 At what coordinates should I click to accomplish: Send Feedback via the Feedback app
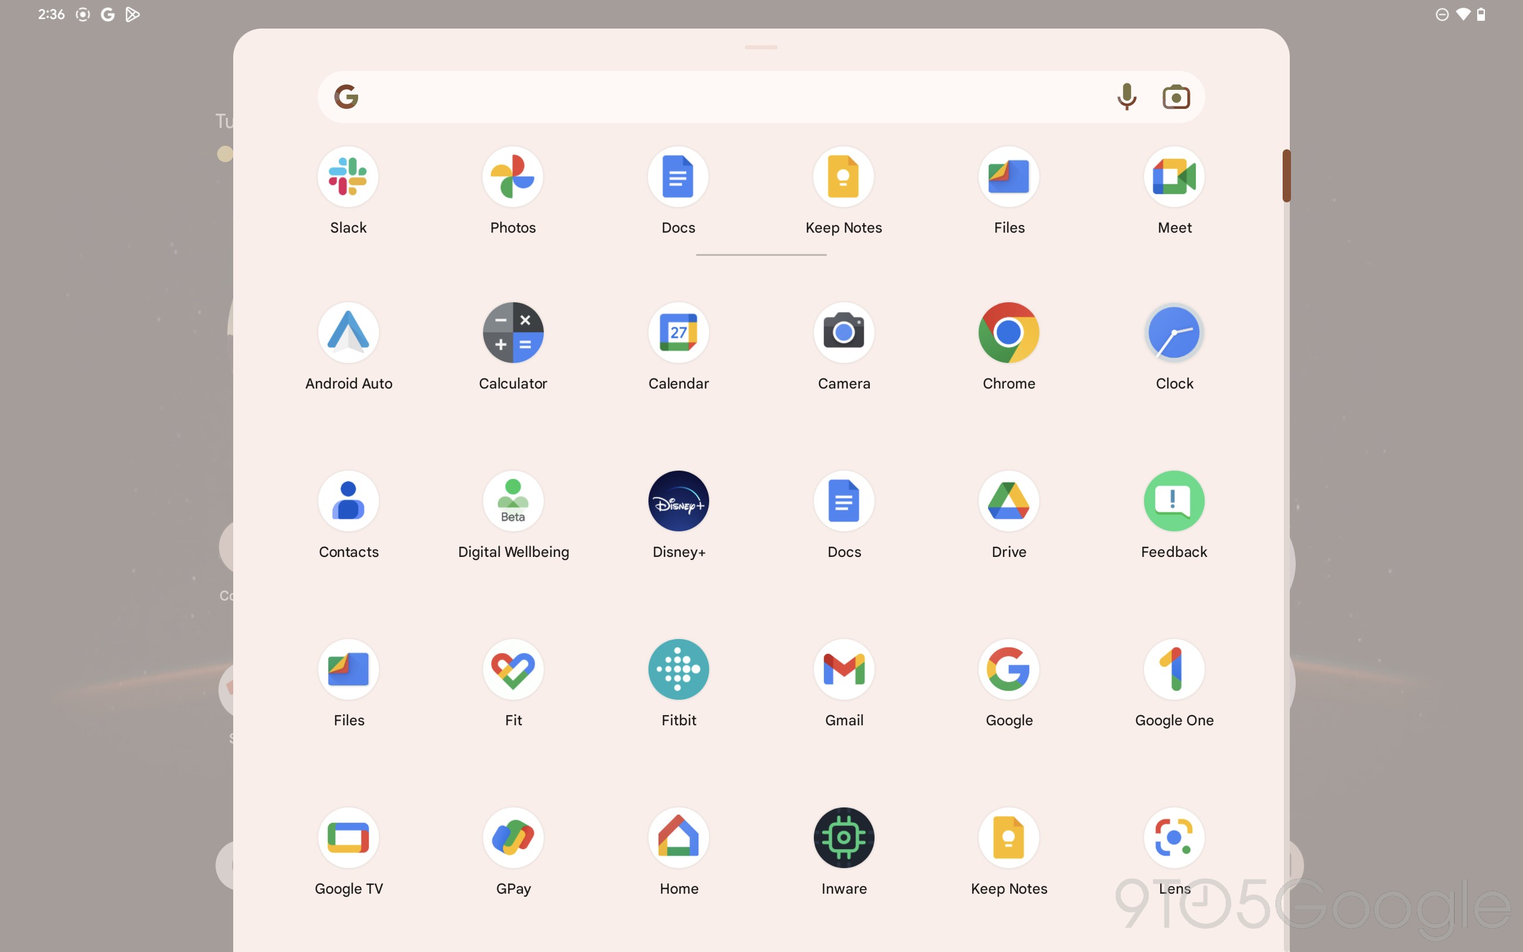1174,500
